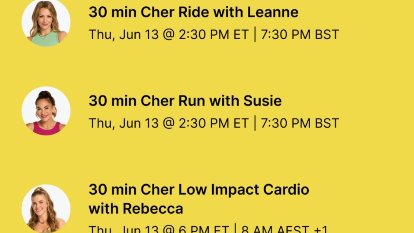Open the Cher Low Impact Cardio class

(199, 190)
